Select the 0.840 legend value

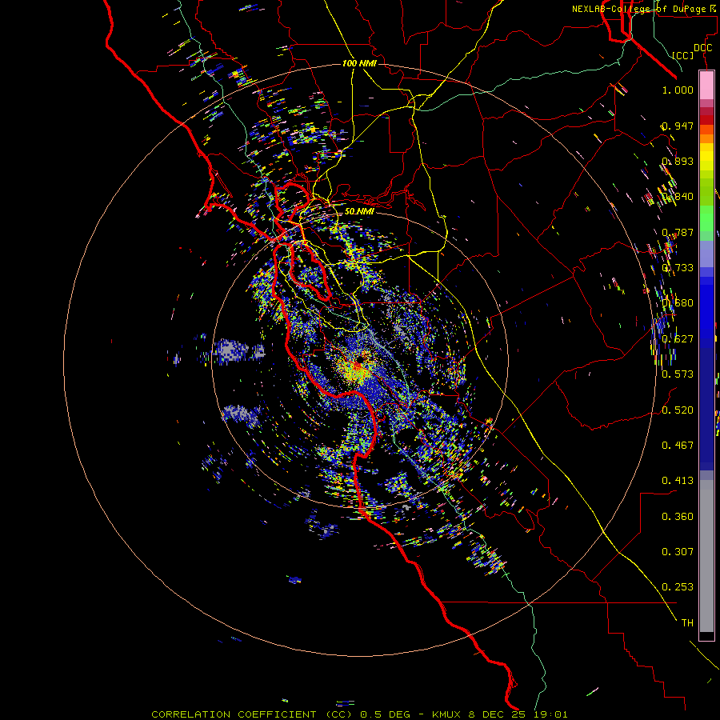[678, 197]
